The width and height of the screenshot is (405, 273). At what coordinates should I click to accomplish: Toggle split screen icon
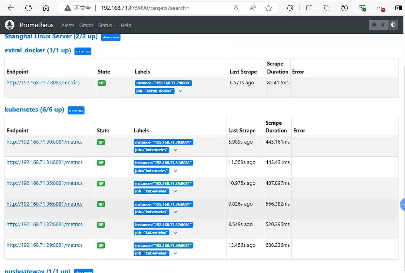(309, 8)
